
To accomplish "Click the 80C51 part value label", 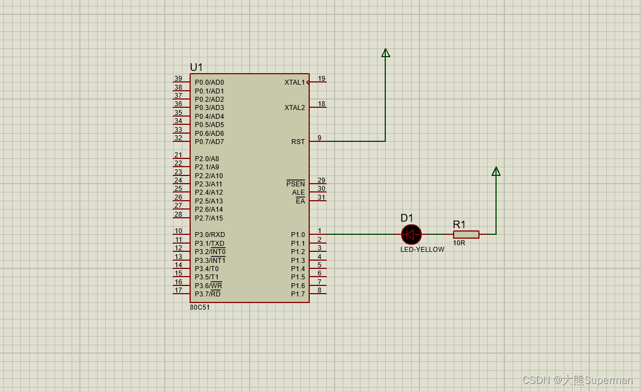I will click(x=200, y=307).
